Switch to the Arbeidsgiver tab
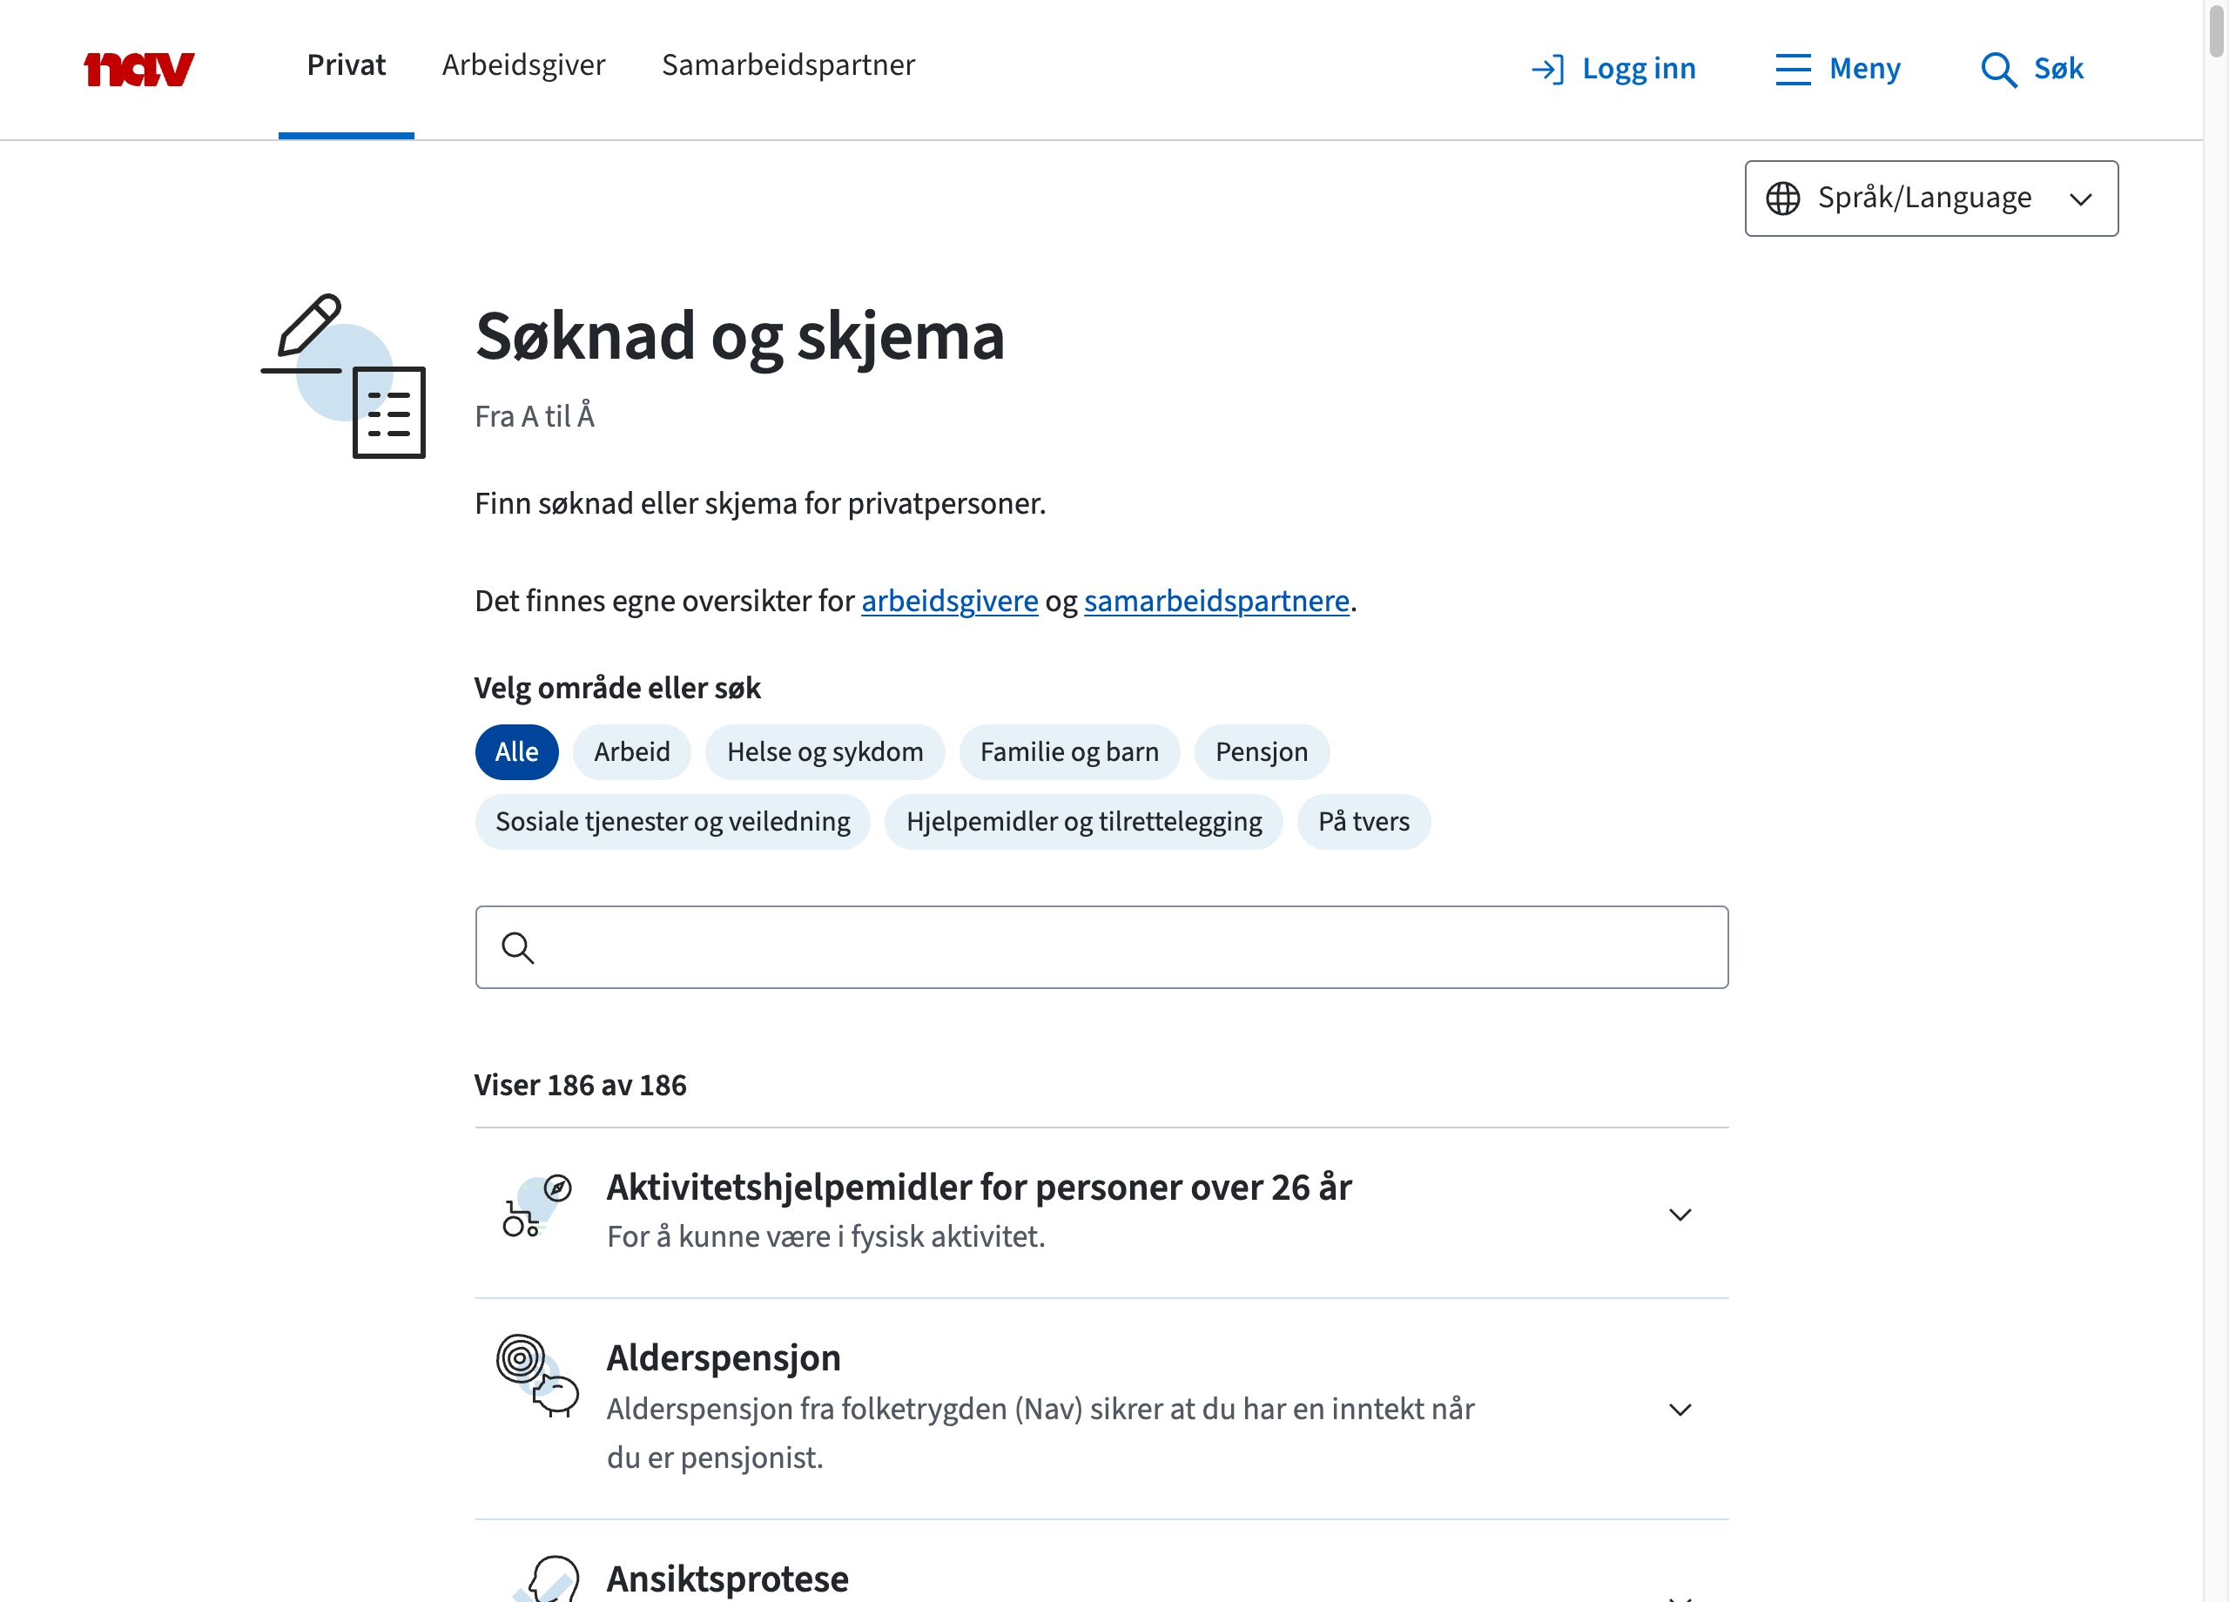 click(x=524, y=65)
